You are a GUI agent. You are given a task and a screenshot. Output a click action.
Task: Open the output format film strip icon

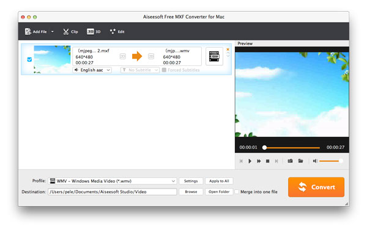(x=214, y=56)
